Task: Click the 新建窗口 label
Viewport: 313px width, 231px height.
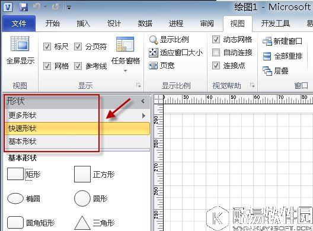Action: 288,41
